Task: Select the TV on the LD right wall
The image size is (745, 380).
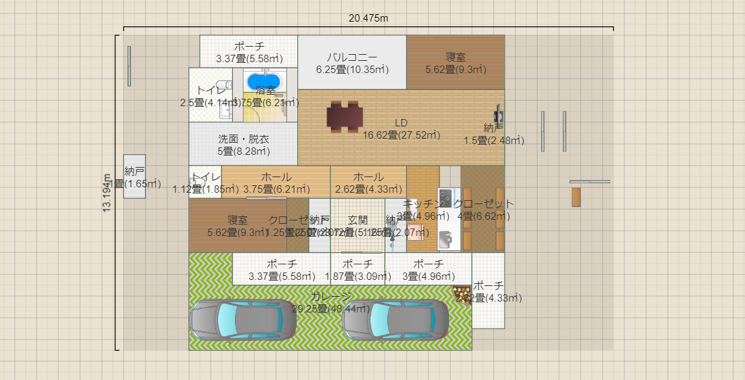Action: pyautogui.click(x=498, y=112)
